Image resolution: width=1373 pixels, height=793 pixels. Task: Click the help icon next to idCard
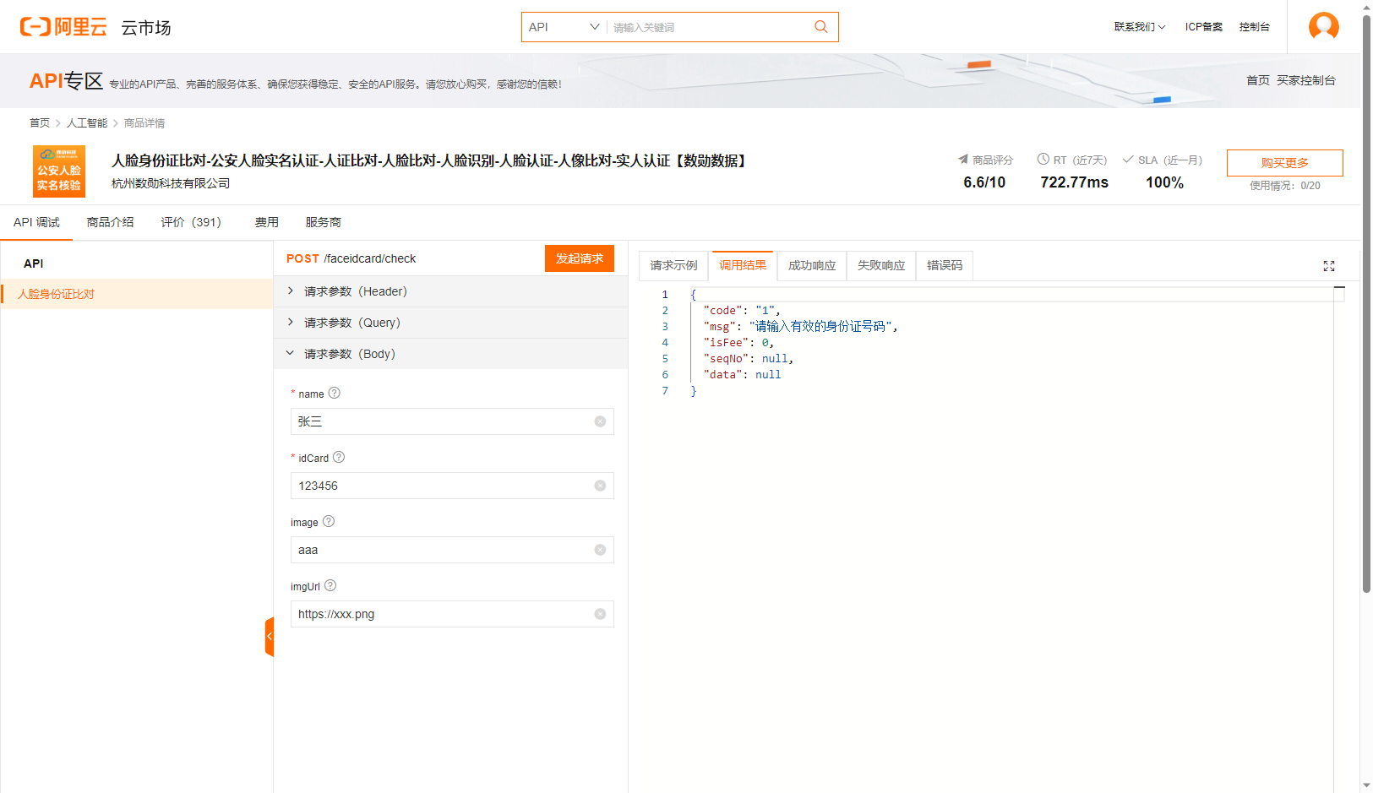click(x=339, y=457)
